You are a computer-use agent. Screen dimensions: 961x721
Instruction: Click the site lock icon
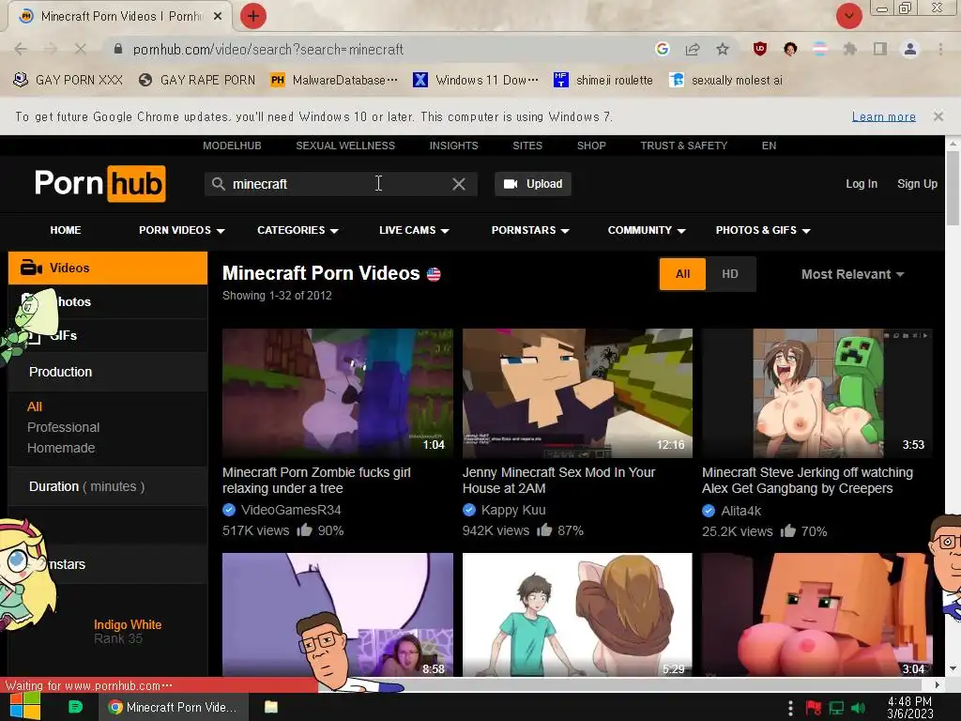(x=118, y=49)
